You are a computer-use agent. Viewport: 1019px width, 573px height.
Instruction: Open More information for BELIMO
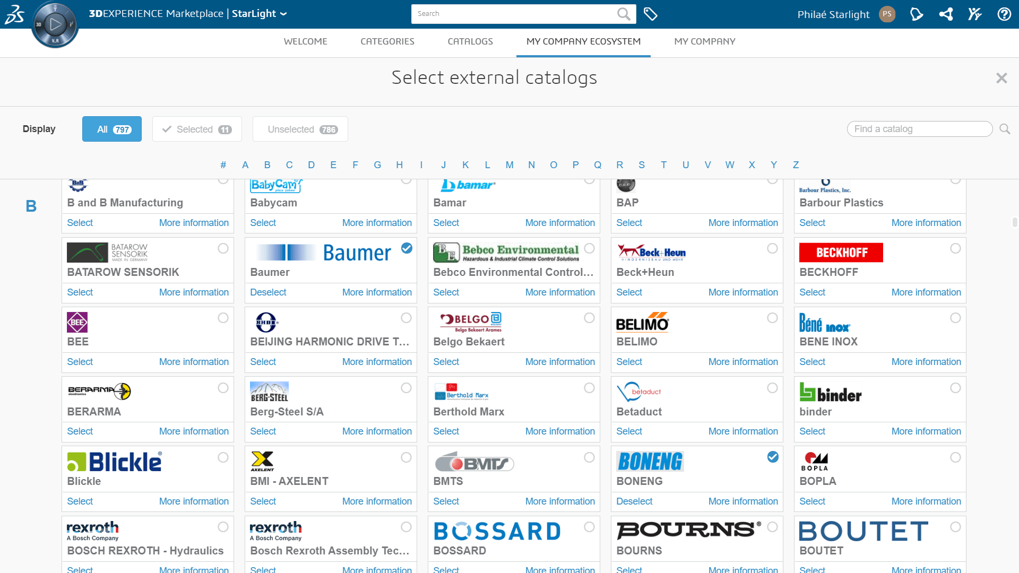(742, 362)
